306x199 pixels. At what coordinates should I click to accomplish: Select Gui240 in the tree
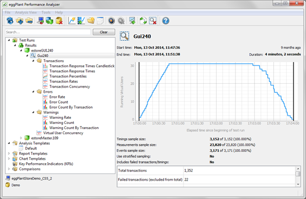pos(43,56)
